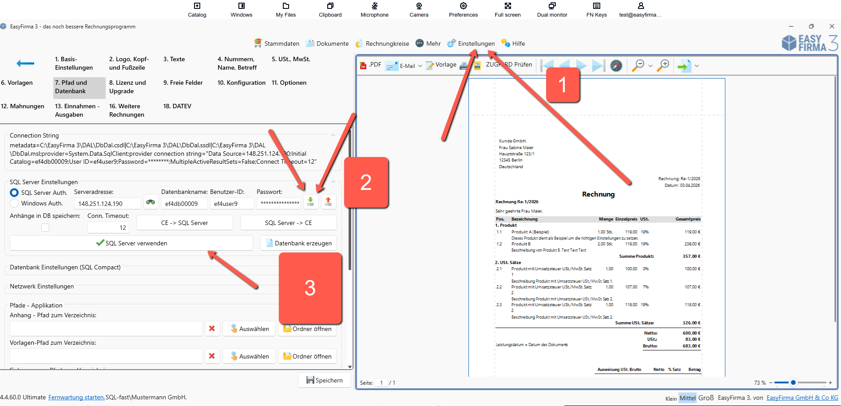Click the red upload arrow icon
This screenshot has height=406, width=841.
point(328,201)
